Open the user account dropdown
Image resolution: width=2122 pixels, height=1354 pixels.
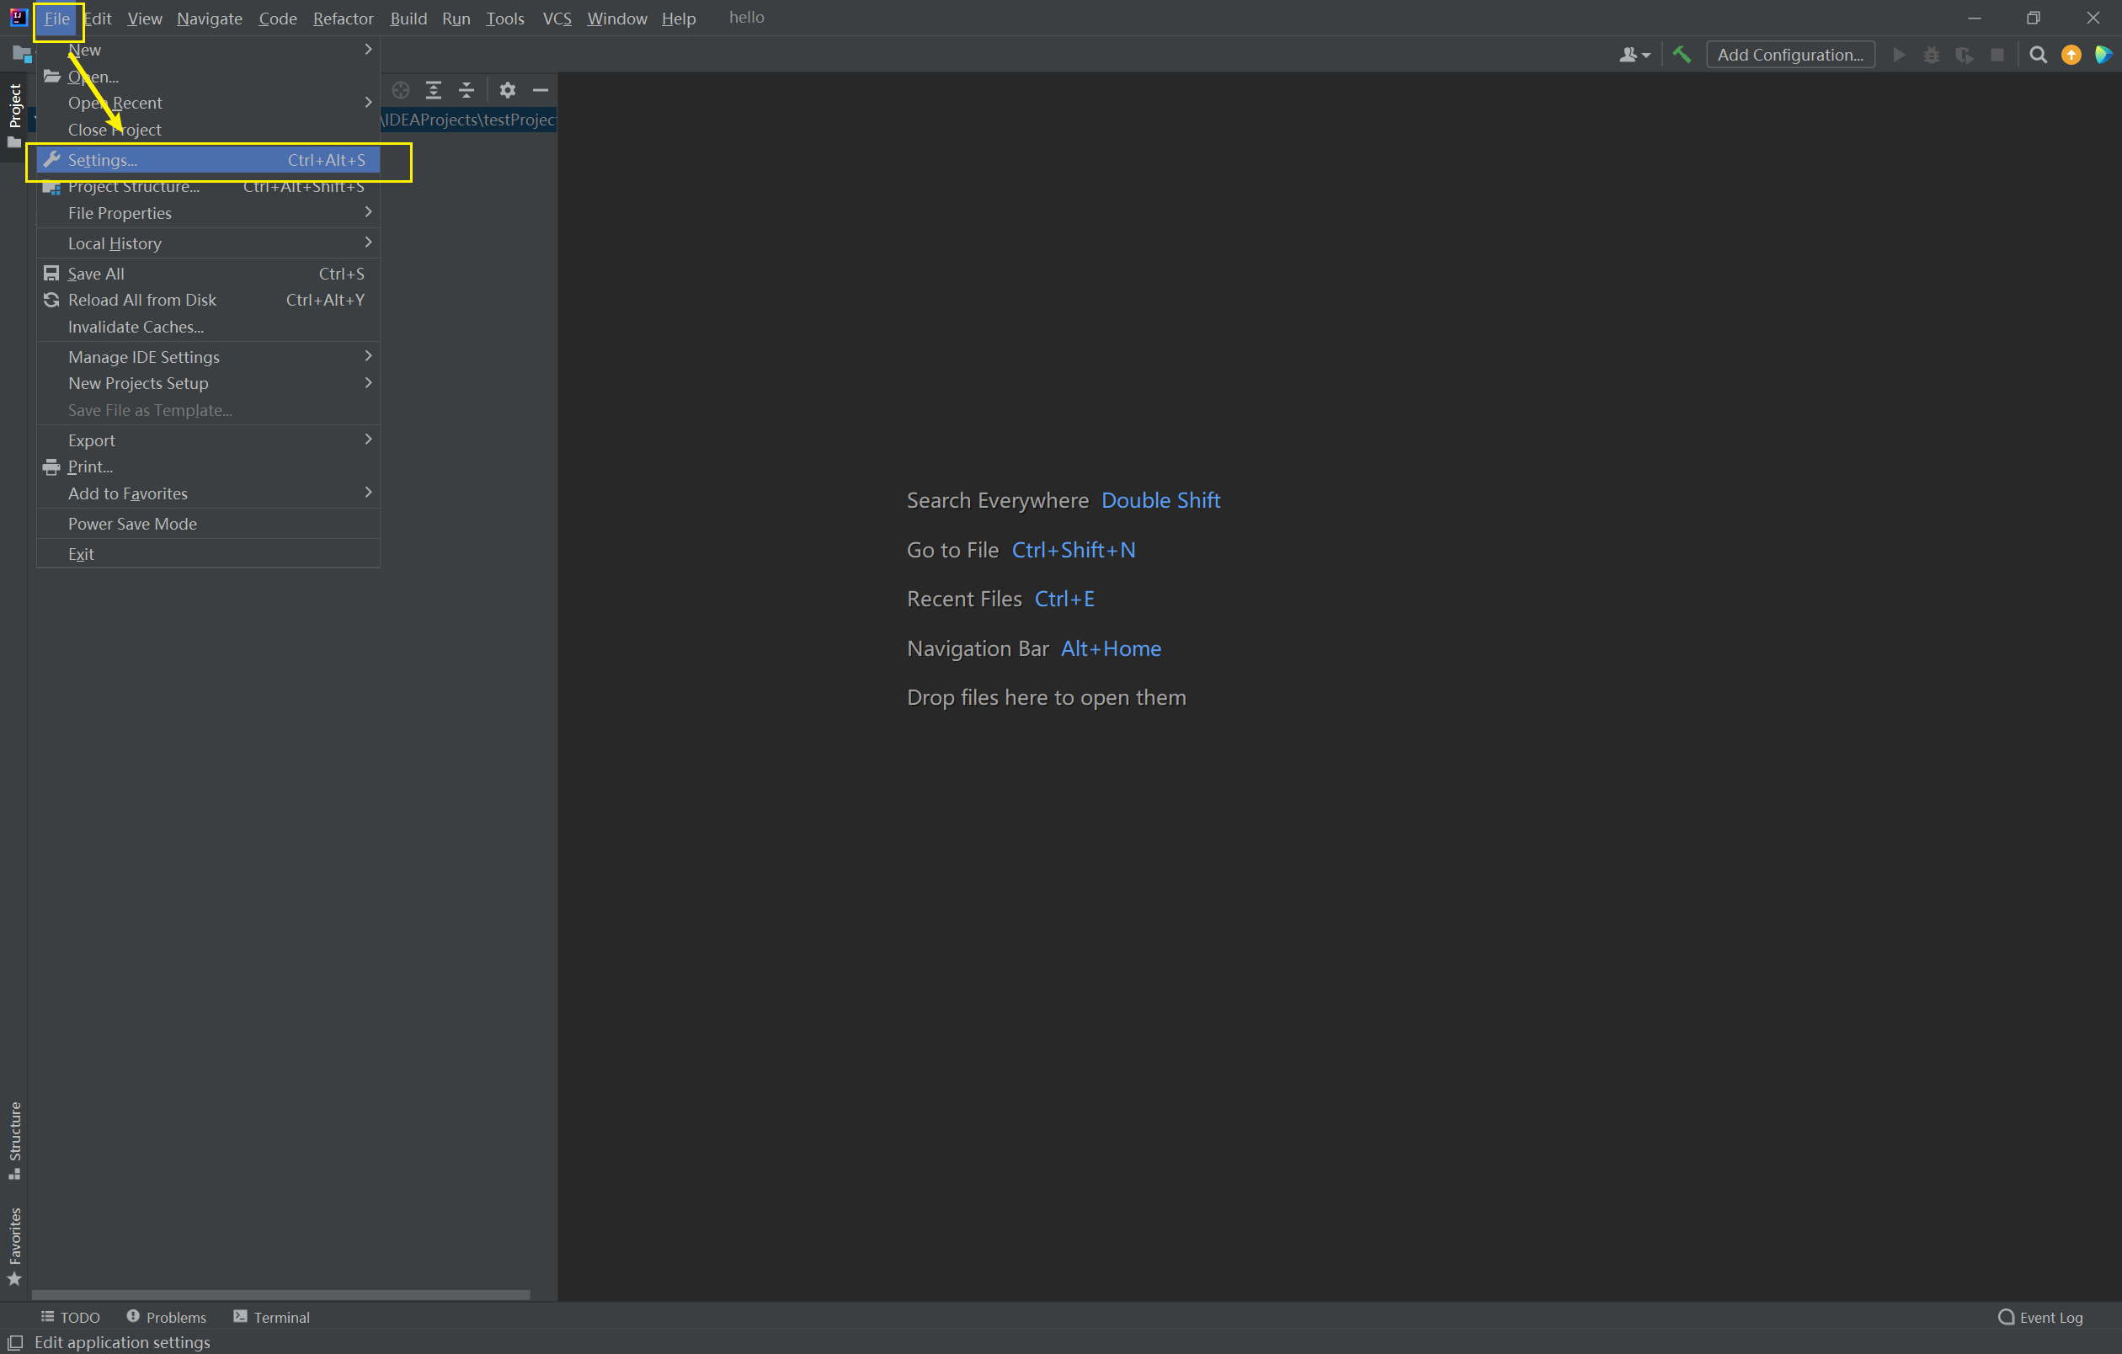1634,55
